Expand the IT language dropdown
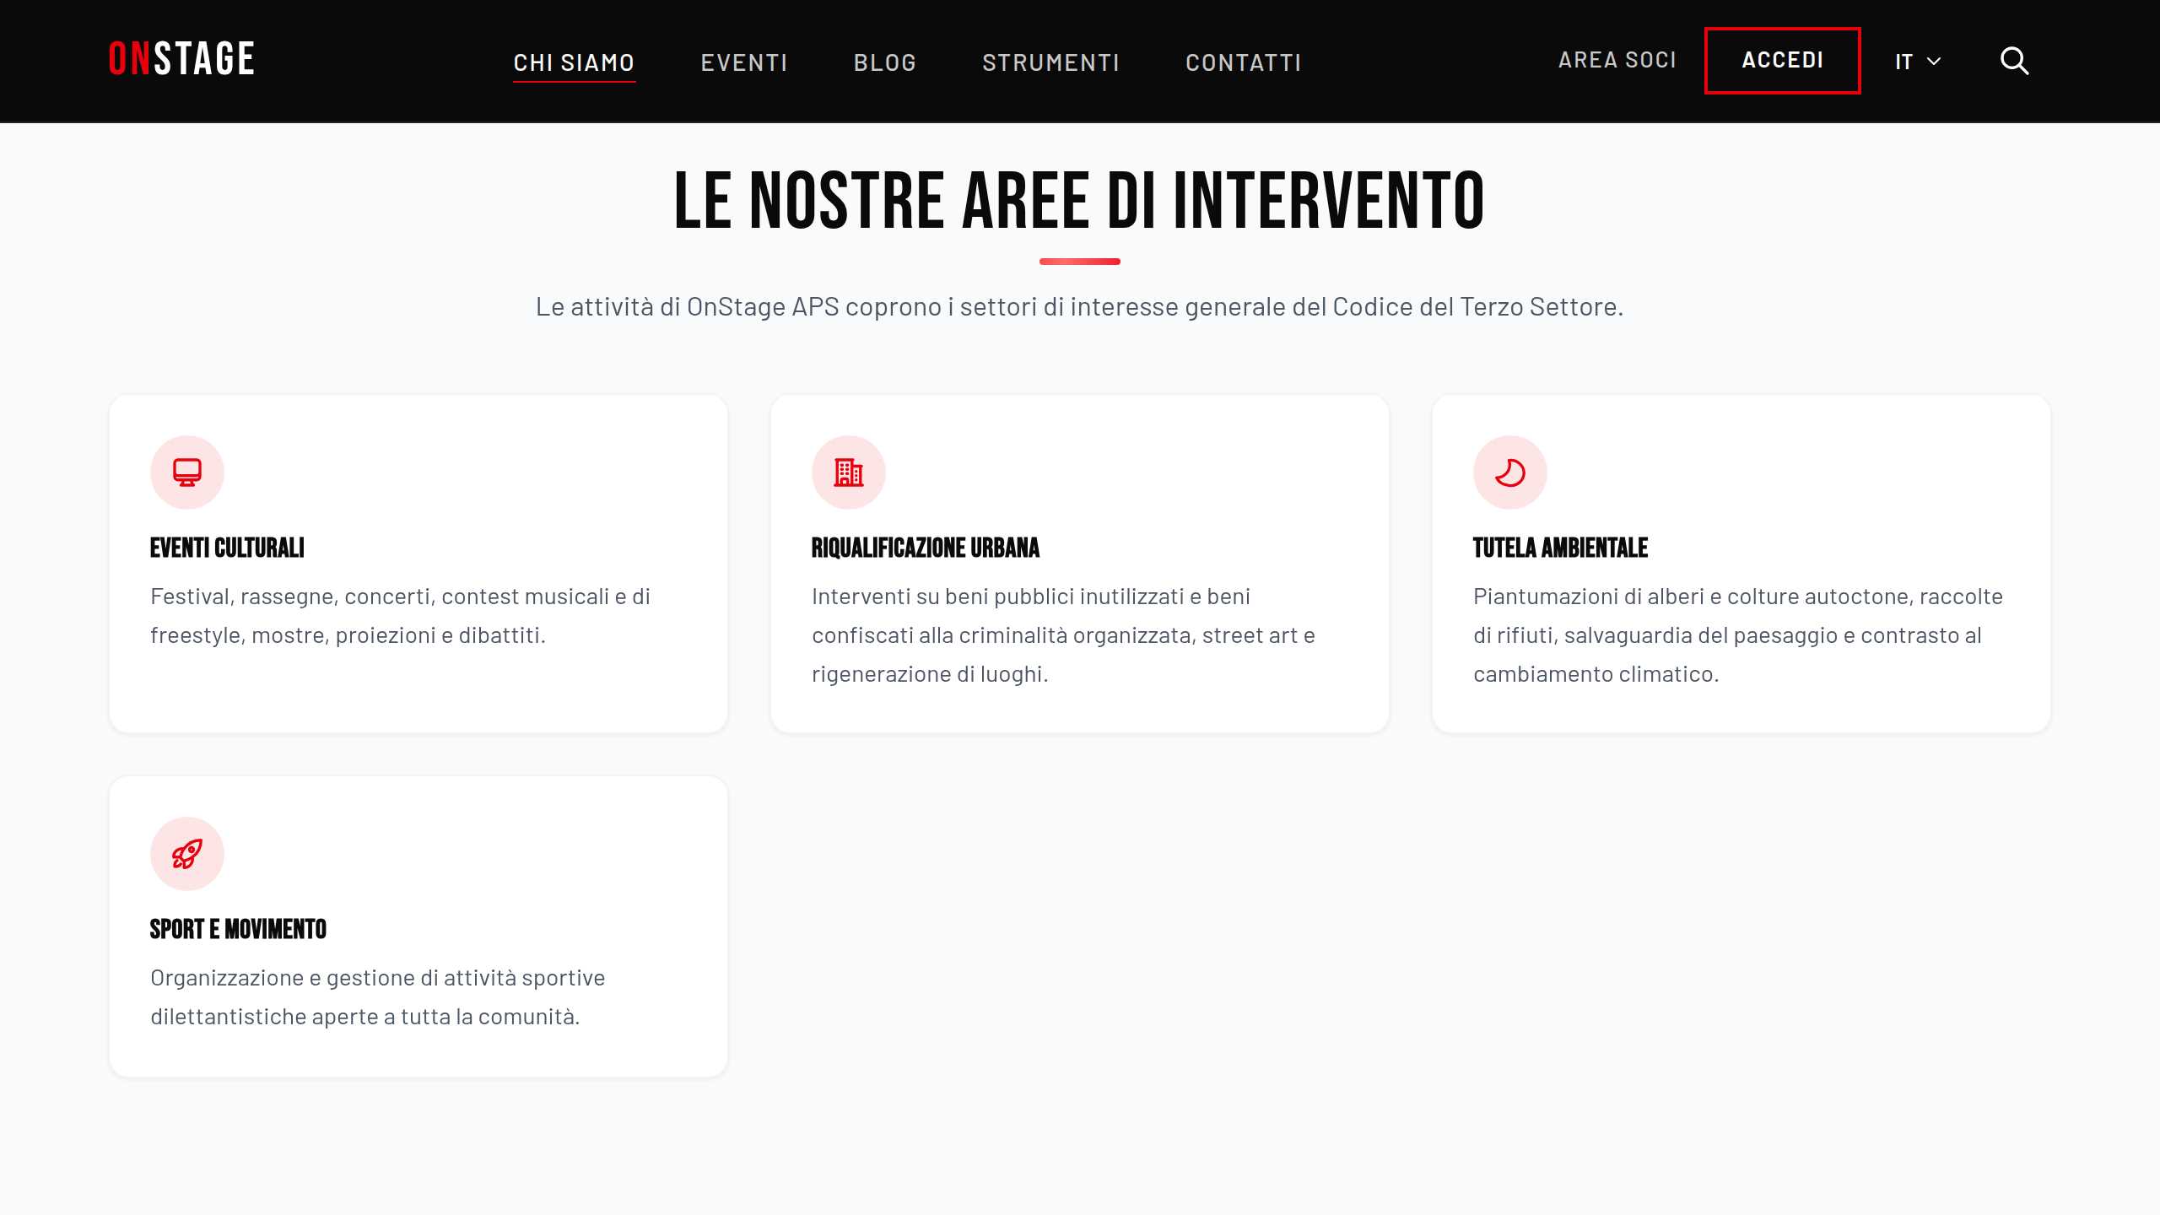The width and height of the screenshot is (2160, 1215). pos(1919,62)
